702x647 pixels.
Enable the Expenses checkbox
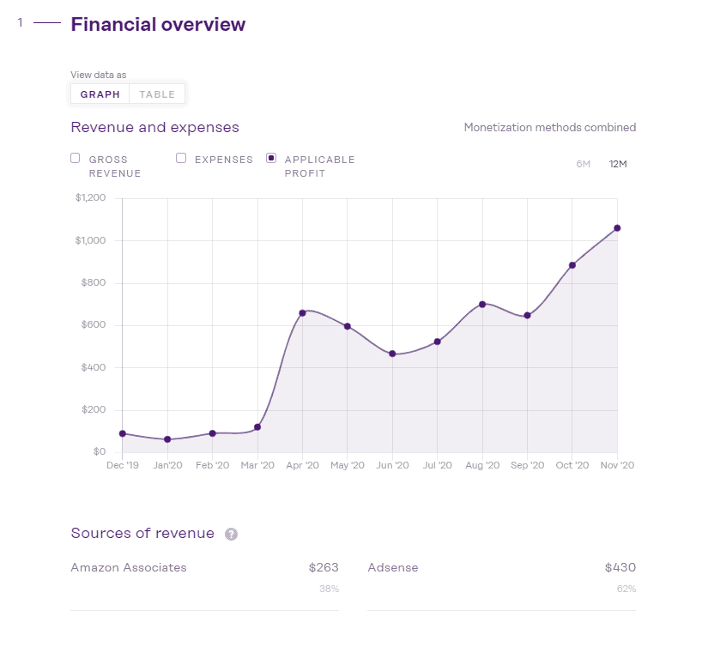tap(181, 158)
